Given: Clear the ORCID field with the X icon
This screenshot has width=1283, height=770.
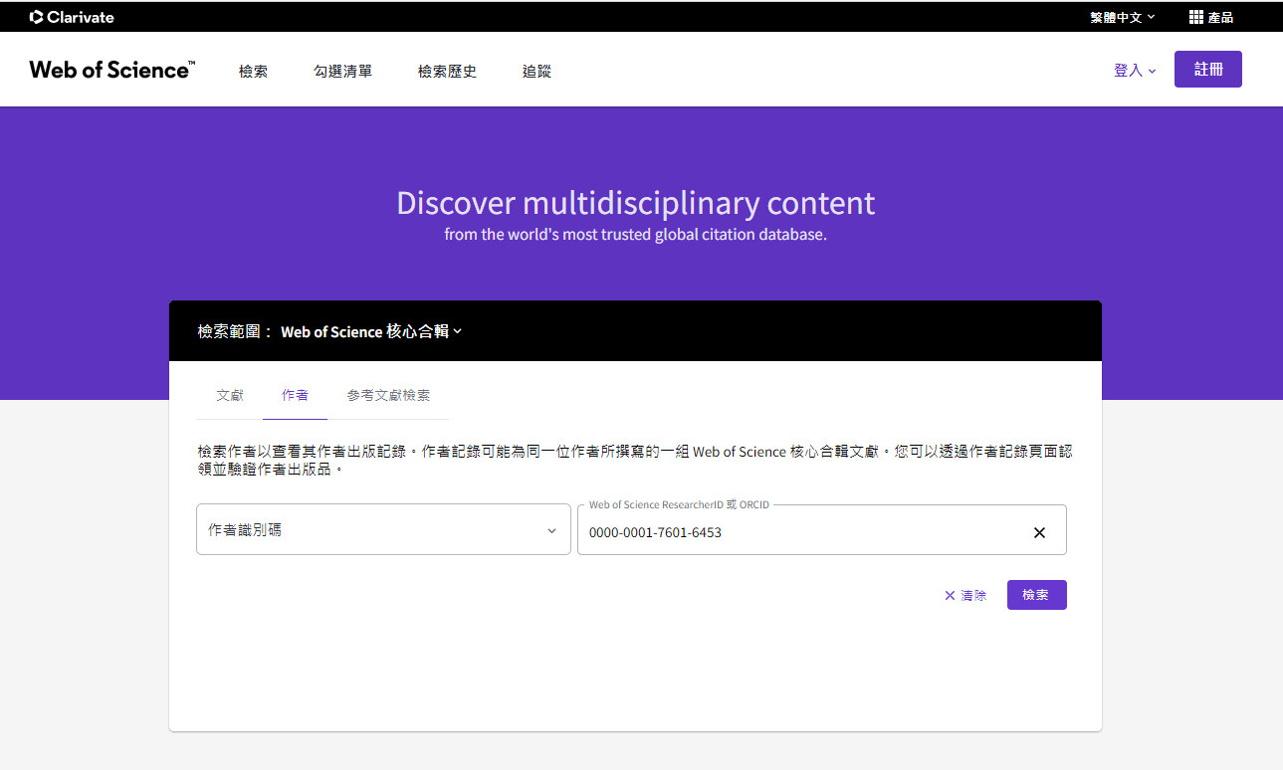Looking at the screenshot, I should tap(1039, 532).
